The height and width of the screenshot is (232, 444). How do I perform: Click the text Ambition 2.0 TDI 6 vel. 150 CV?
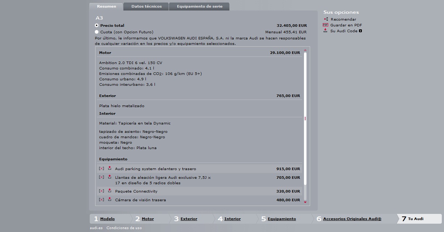coord(131,63)
